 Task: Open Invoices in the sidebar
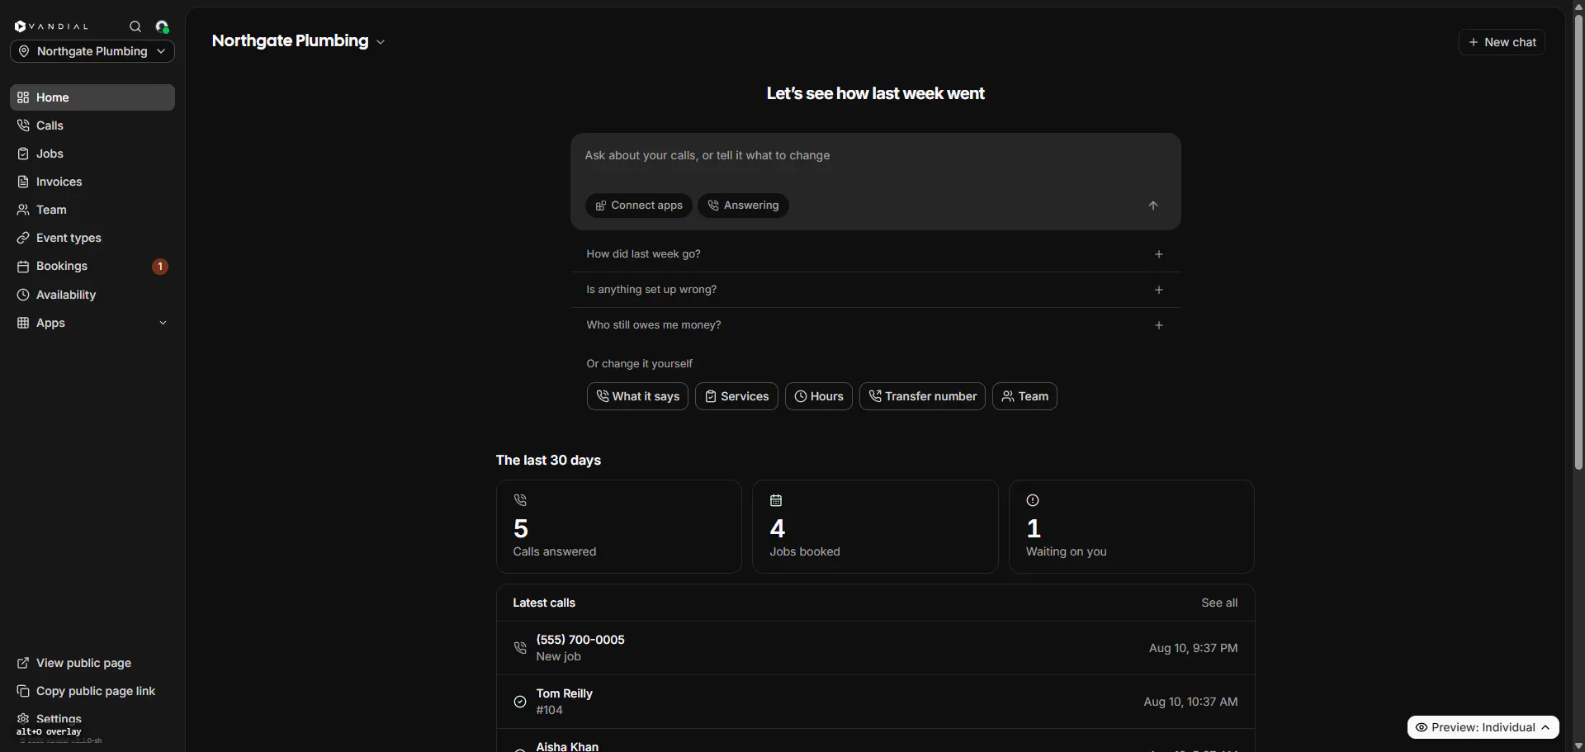92,182
